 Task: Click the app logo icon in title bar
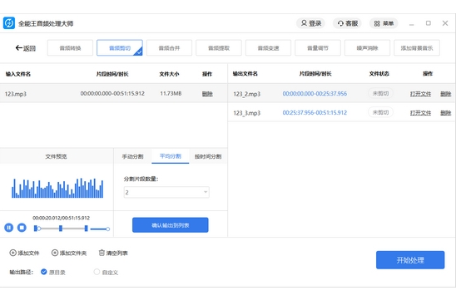tap(9, 23)
